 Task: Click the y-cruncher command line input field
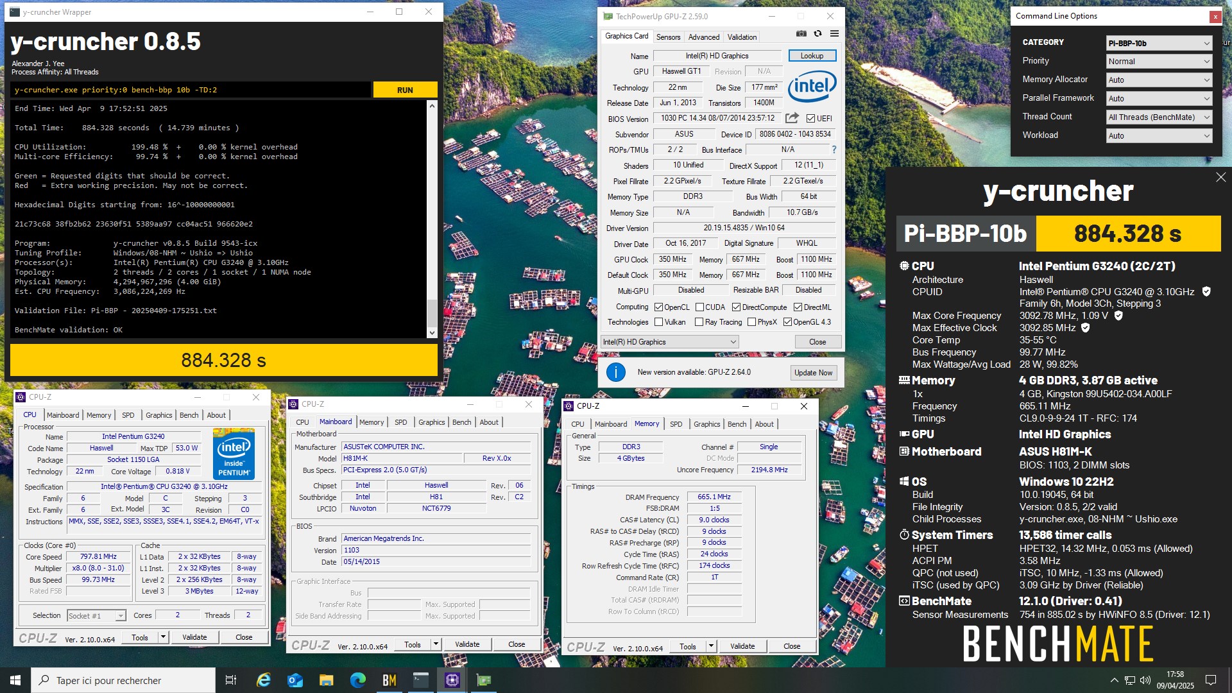tap(191, 90)
